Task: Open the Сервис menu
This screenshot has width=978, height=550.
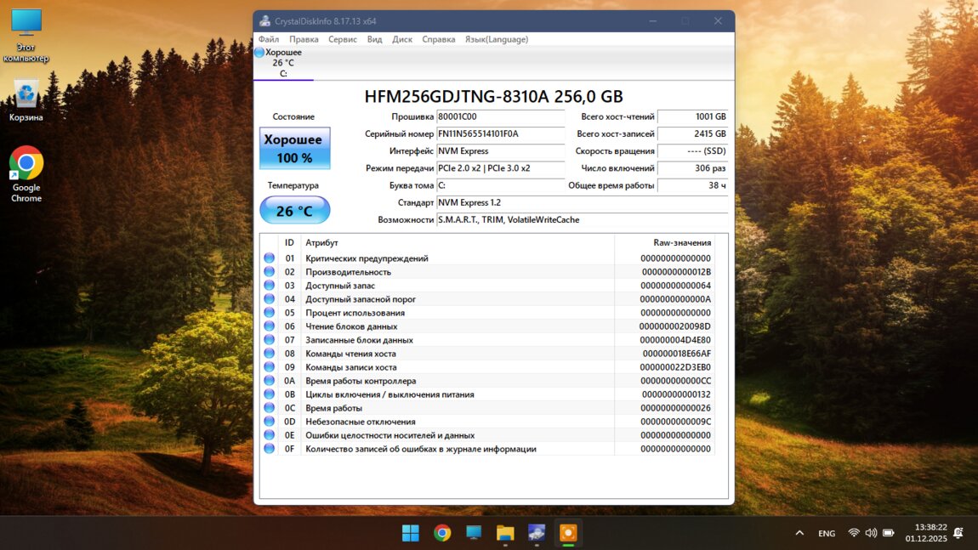Action: pyautogui.click(x=343, y=39)
